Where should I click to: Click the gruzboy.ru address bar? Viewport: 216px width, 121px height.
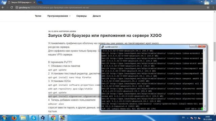(x=110, y=7)
